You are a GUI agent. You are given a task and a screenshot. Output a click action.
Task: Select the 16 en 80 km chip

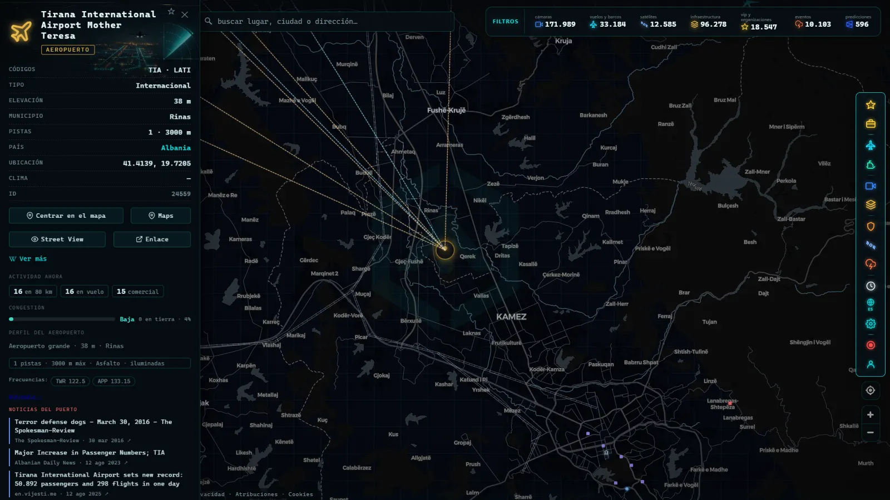point(33,292)
